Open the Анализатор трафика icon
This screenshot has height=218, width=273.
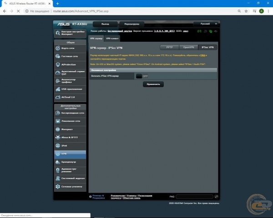[x=58, y=81]
